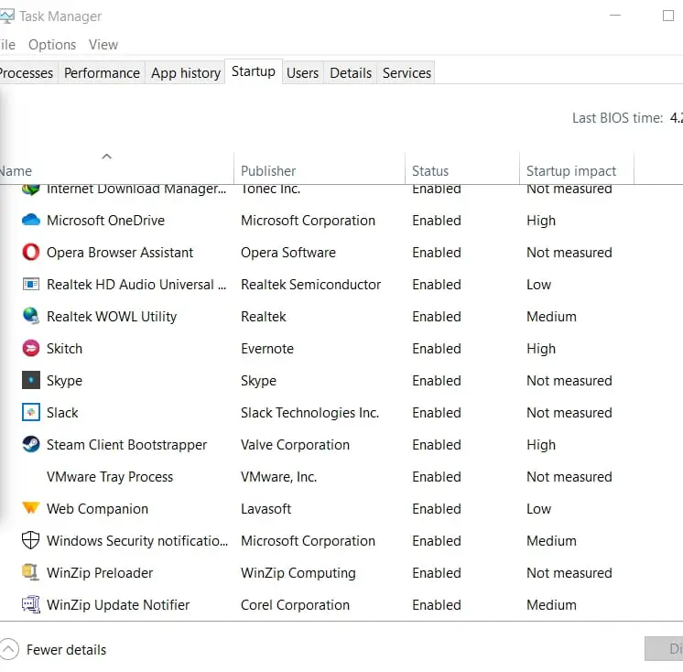
Task: Click the Internet Download Manager icon
Action: [31, 190]
